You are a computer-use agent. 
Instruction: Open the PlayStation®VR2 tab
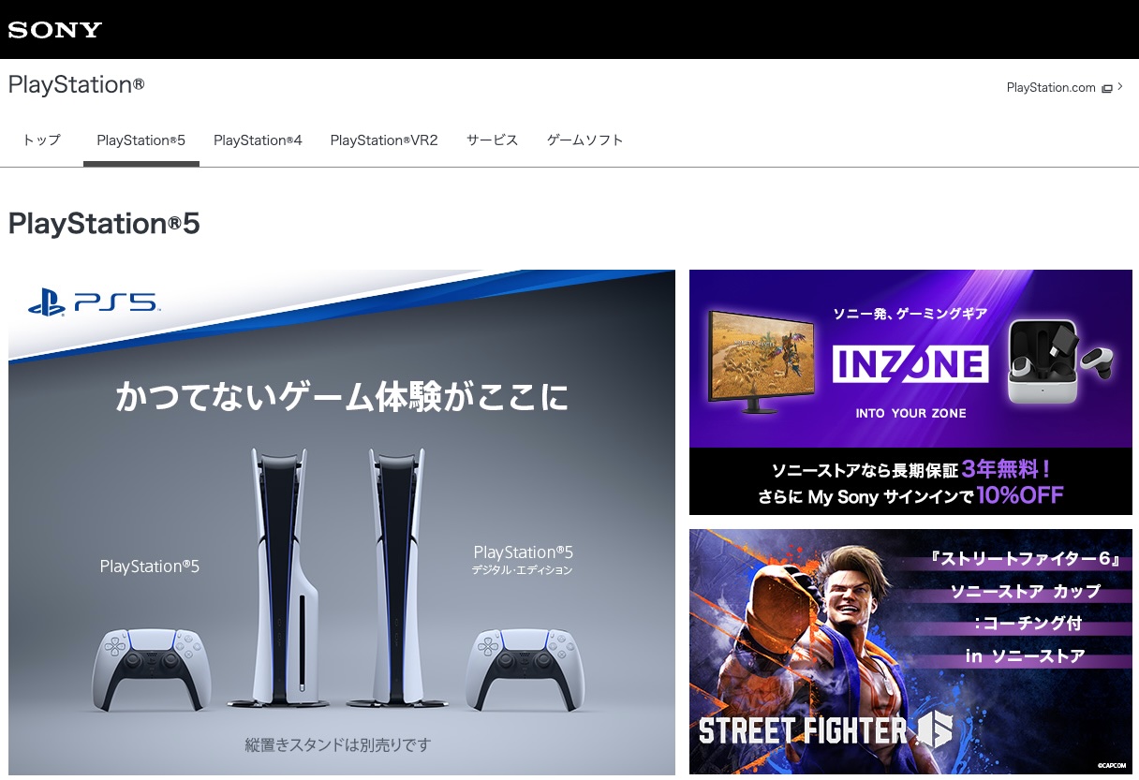(384, 140)
